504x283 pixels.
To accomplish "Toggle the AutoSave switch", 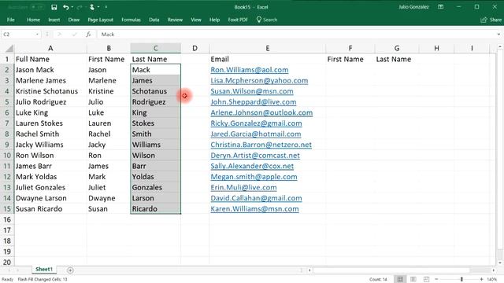I will click(37, 7).
